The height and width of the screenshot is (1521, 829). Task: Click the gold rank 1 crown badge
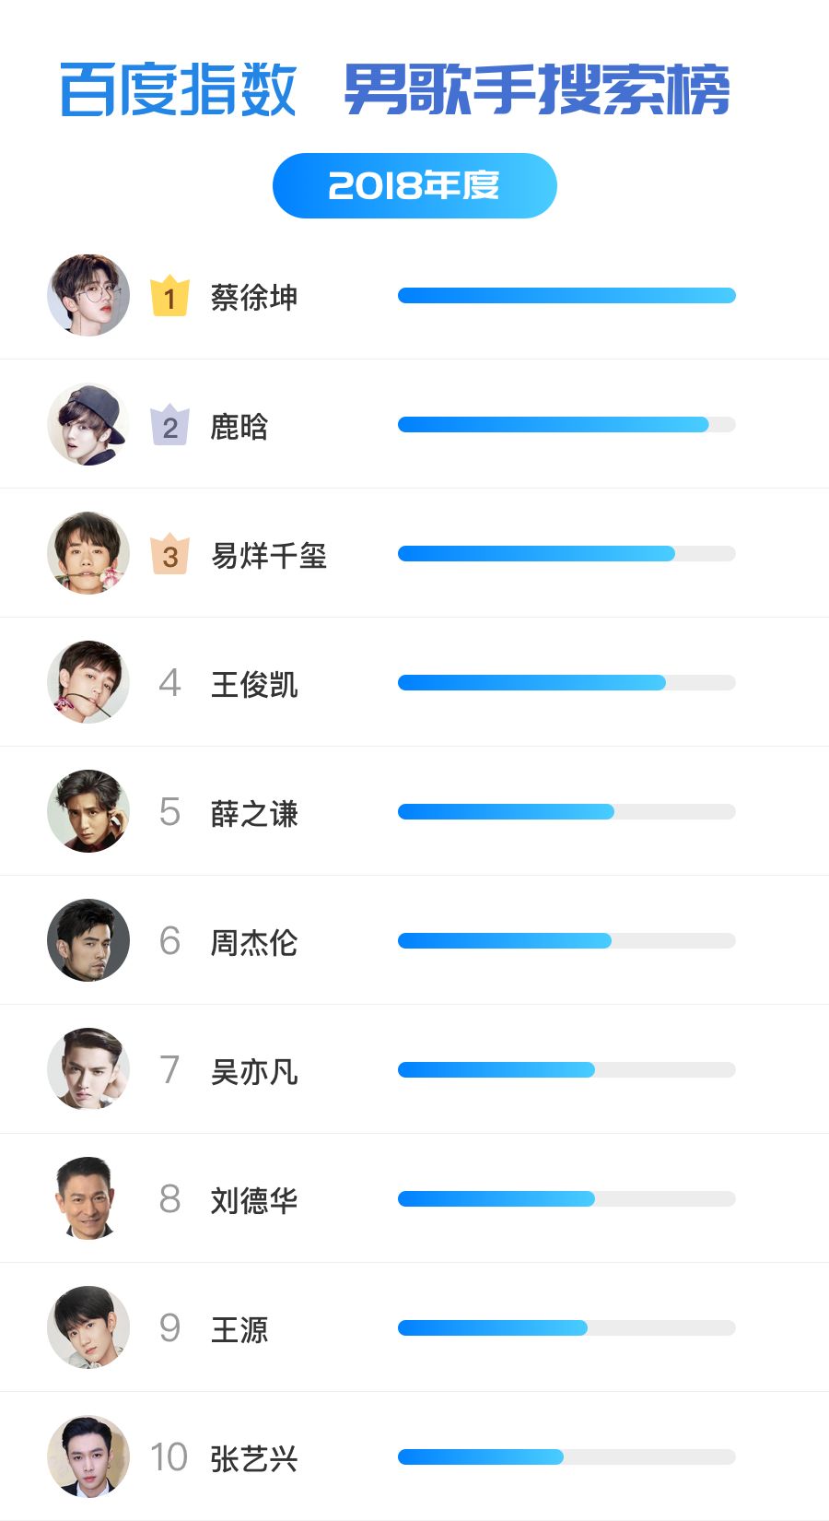click(169, 296)
